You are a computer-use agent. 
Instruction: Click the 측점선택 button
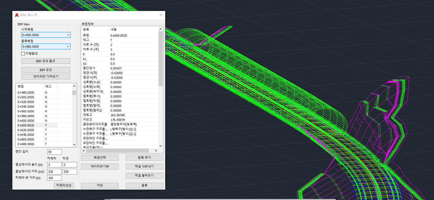(x=100, y=158)
